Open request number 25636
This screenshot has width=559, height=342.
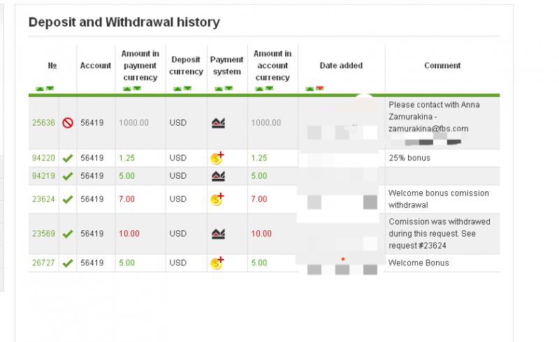(x=43, y=123)
